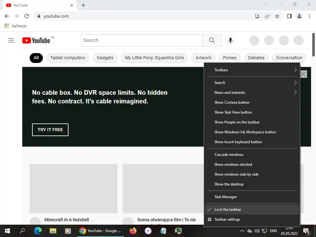The image size is (316, 237).
Task: Choose Show windows side by side
Action: click(252, 174)
